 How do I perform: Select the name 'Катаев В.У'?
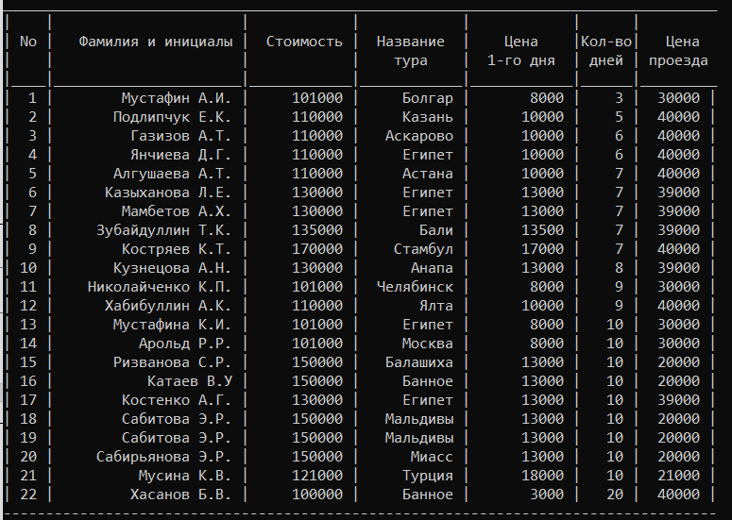[x=190, y=381]
